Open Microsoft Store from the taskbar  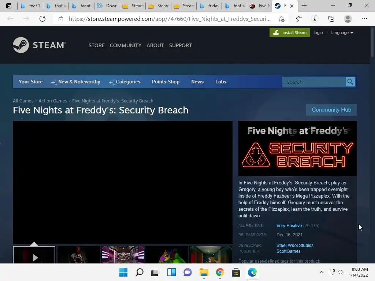[x=236, y=272]
